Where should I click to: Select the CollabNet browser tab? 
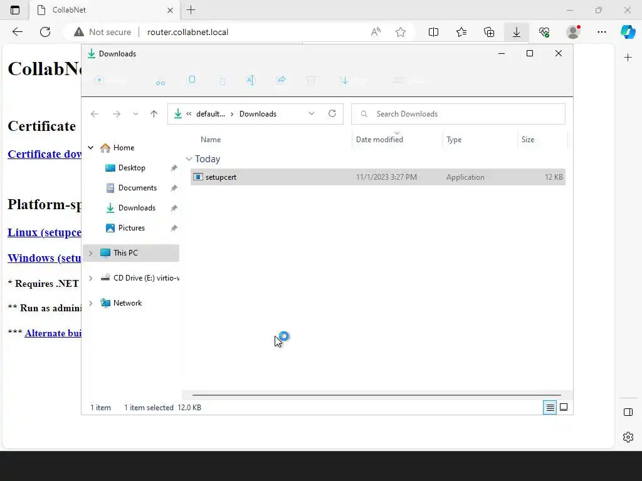point(105,10)
